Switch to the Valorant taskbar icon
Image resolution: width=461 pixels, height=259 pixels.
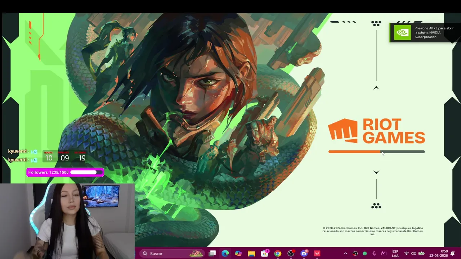[x=317, y=254]
